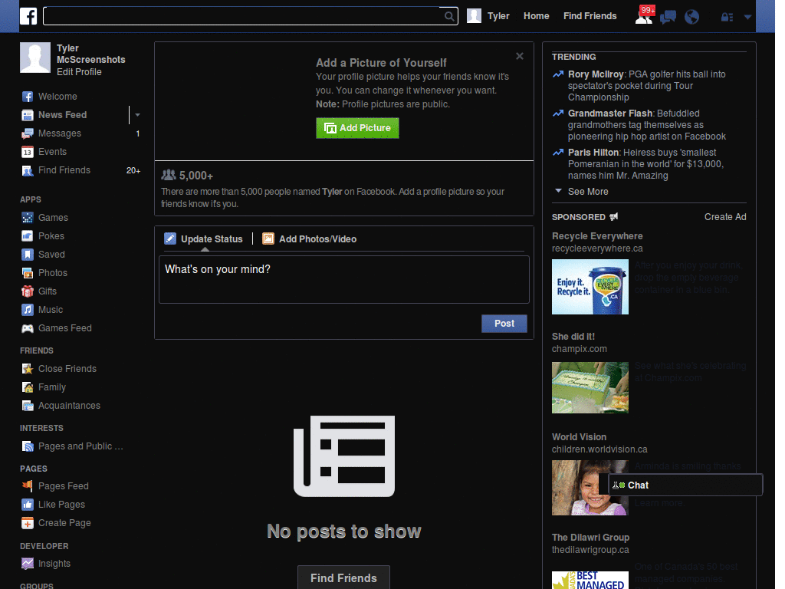This screenshot has height=589, width=785.
Task: Click the Family list icon
Action: (28, 387)
